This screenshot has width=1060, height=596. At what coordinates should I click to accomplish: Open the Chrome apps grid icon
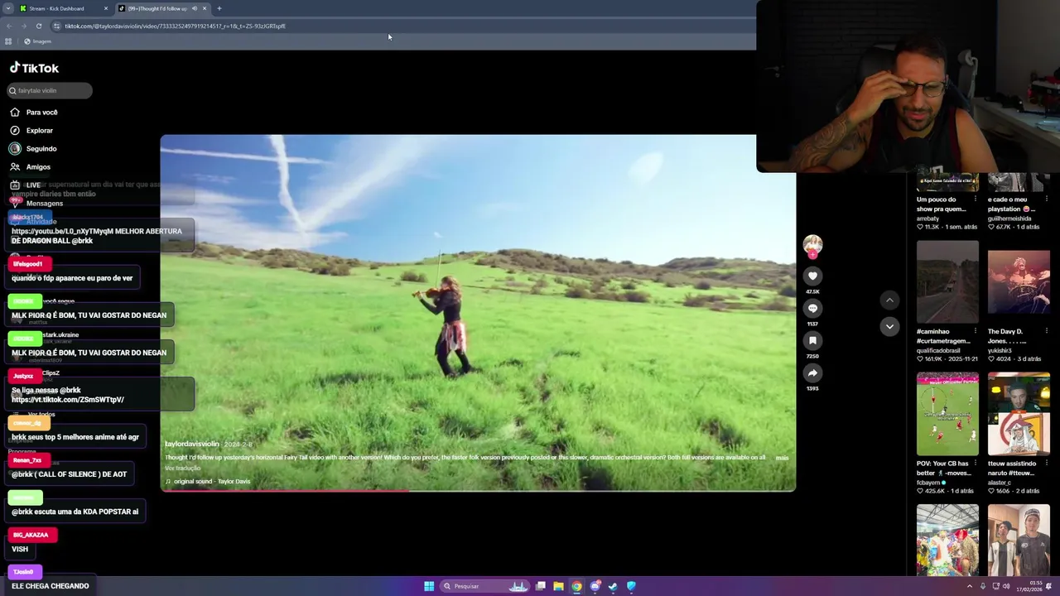8,41
